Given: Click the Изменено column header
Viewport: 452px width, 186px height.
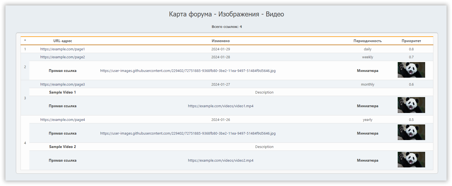Looking at the screenshot, I should click(221, 41).
